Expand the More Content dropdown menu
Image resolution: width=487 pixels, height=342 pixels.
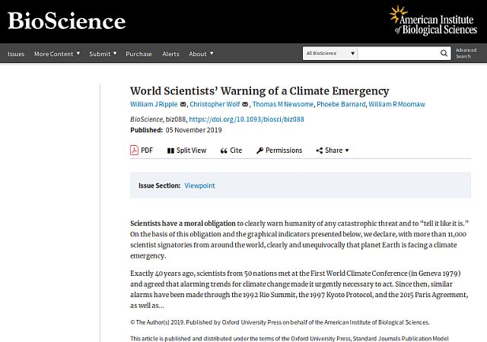(57, 54)
